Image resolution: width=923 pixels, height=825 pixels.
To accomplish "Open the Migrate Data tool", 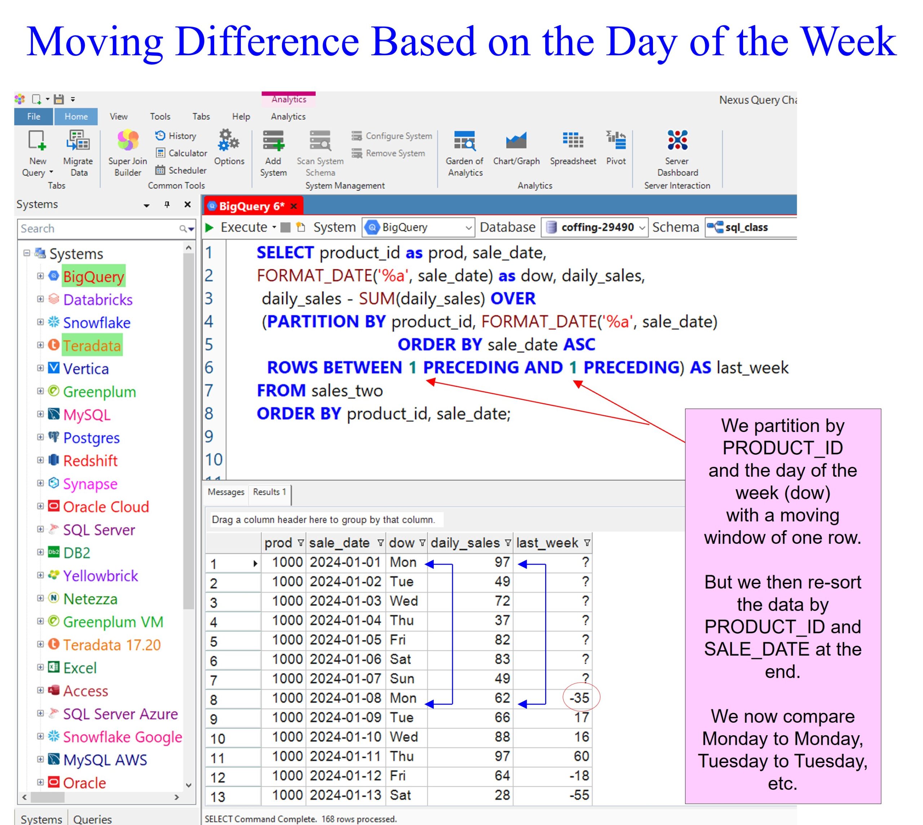I will coord(78,141).
